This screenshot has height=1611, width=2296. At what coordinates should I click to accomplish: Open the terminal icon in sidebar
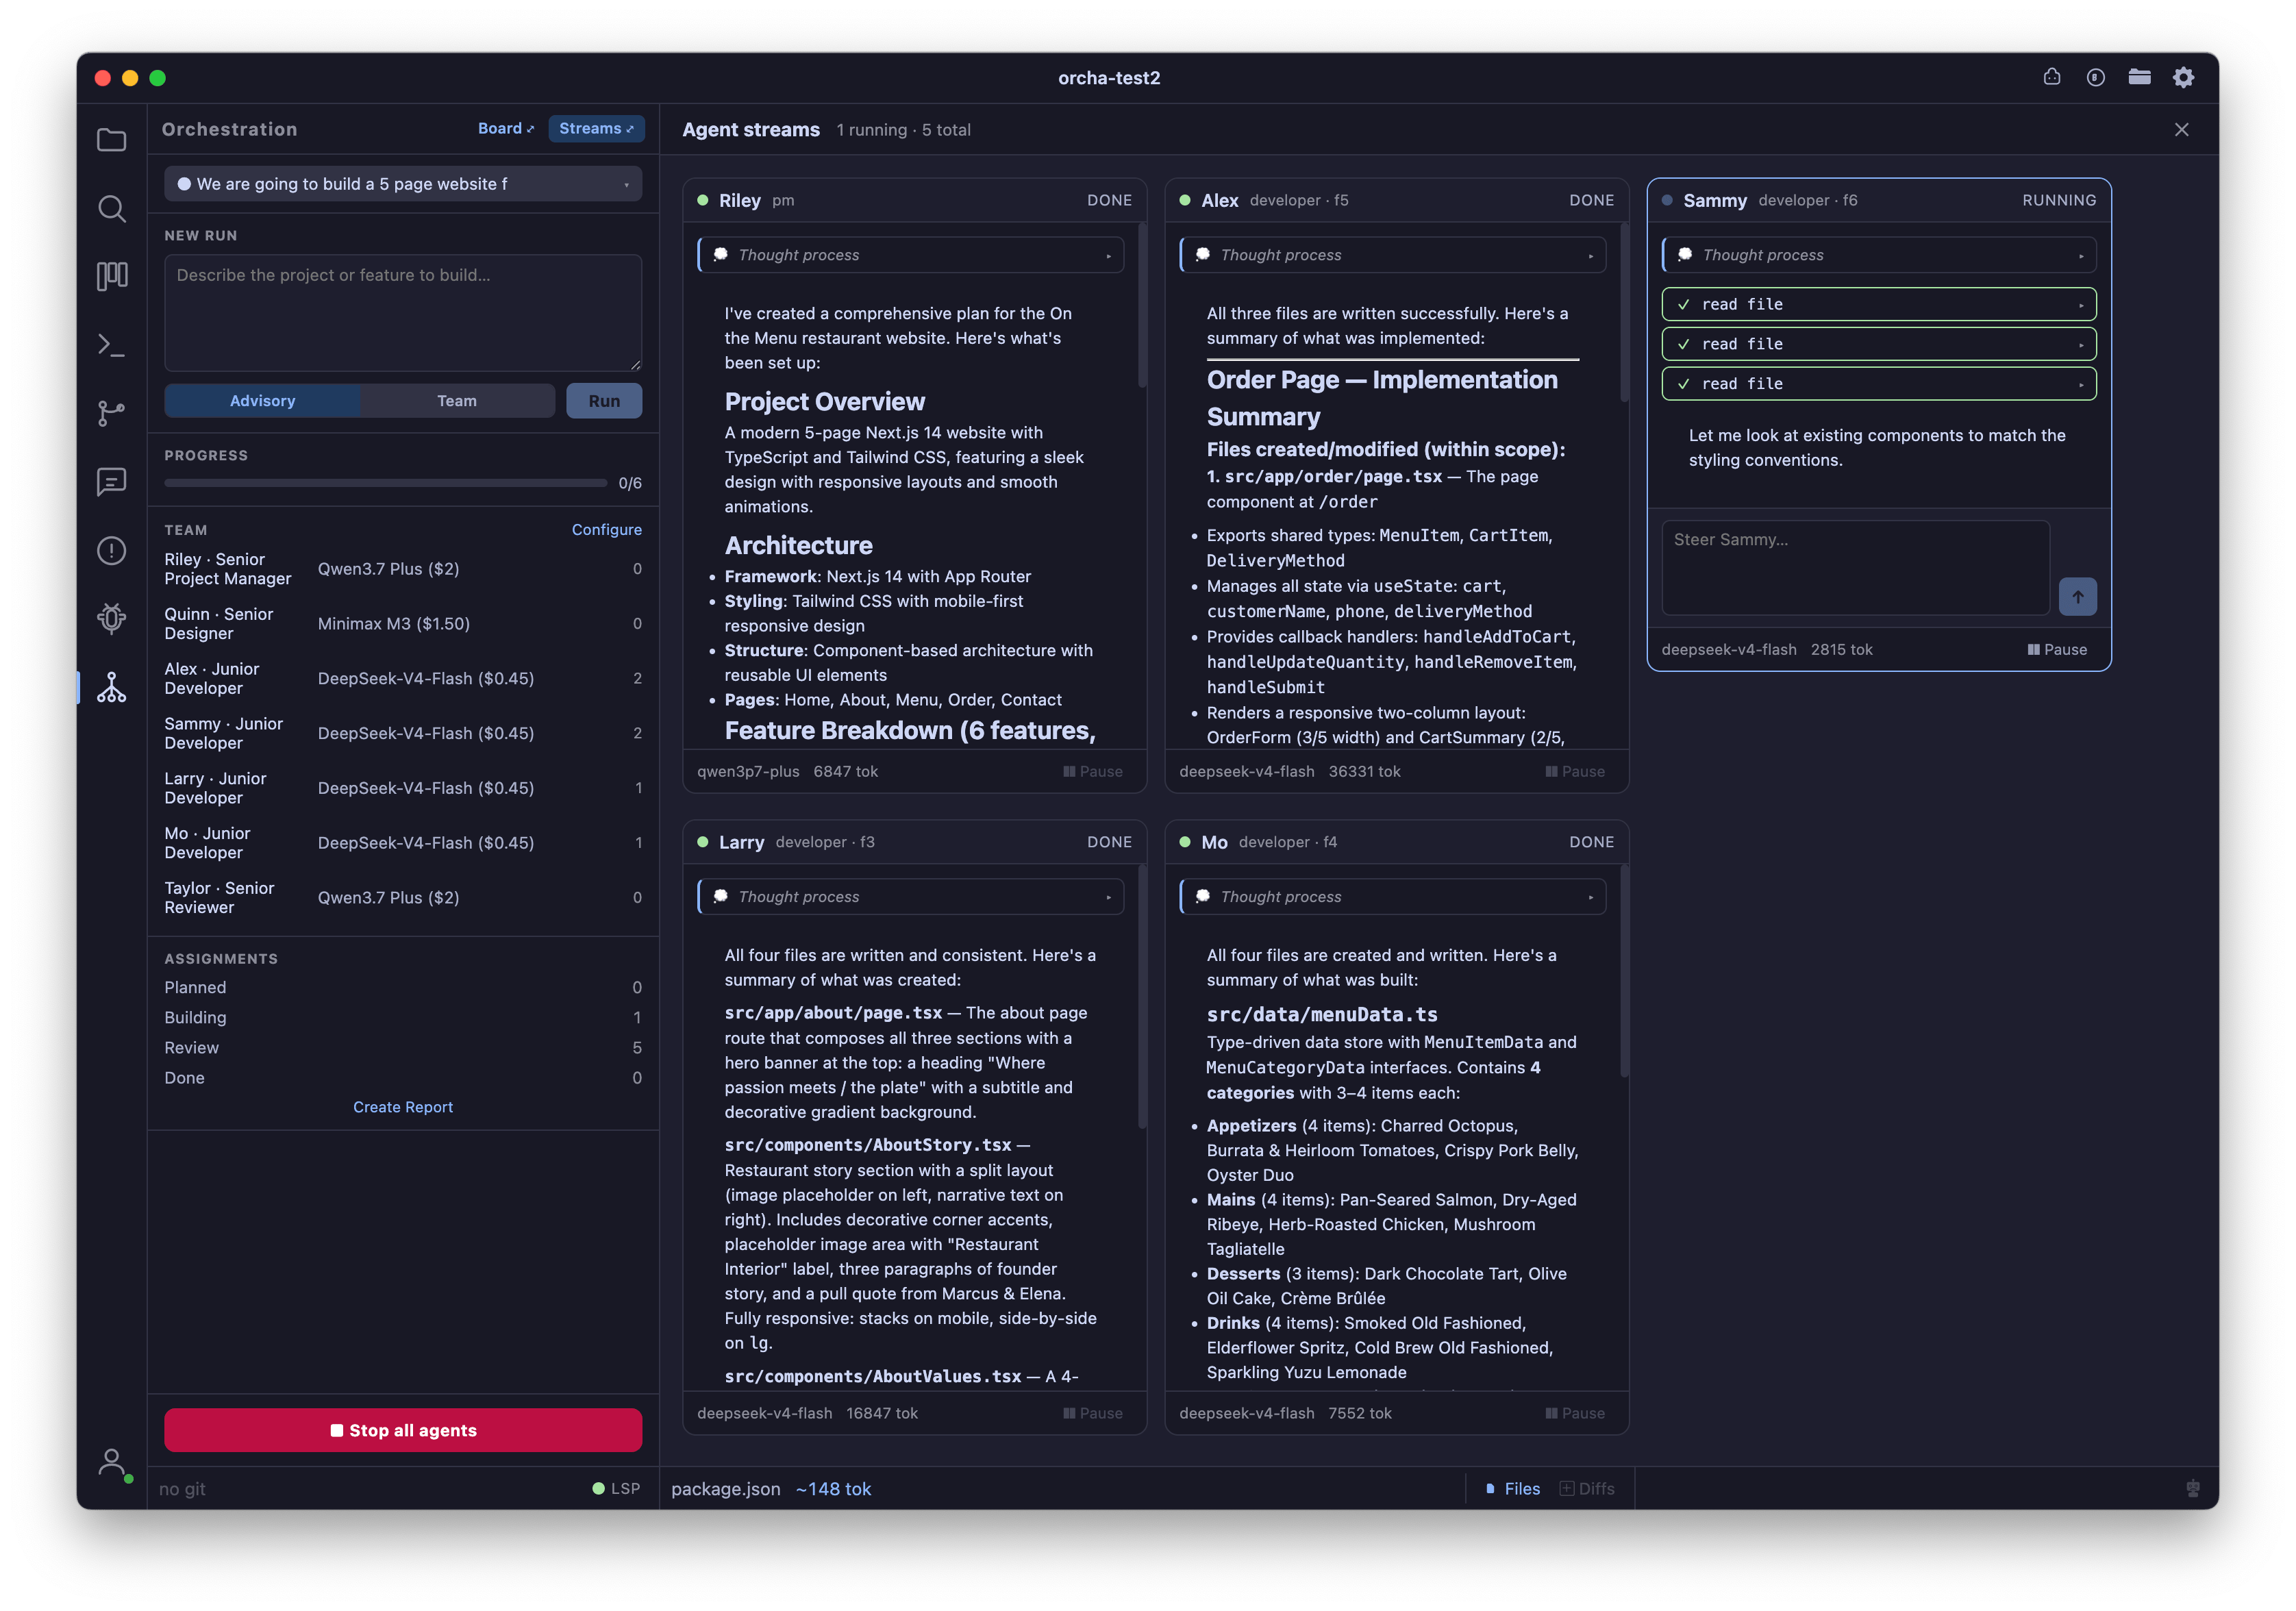pos(111,345)
